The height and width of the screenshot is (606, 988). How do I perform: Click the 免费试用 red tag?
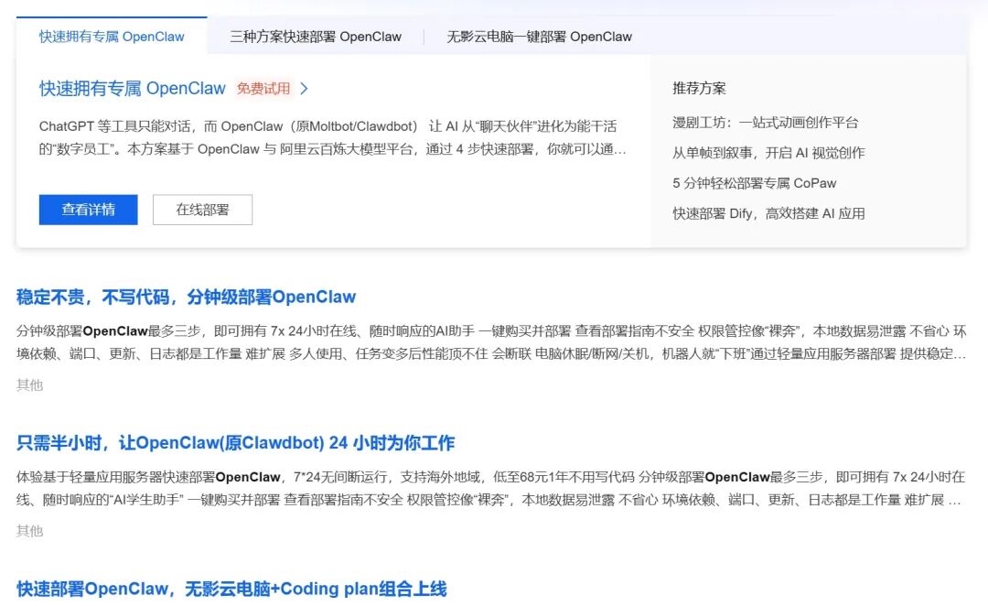click(x=263, y=88)
